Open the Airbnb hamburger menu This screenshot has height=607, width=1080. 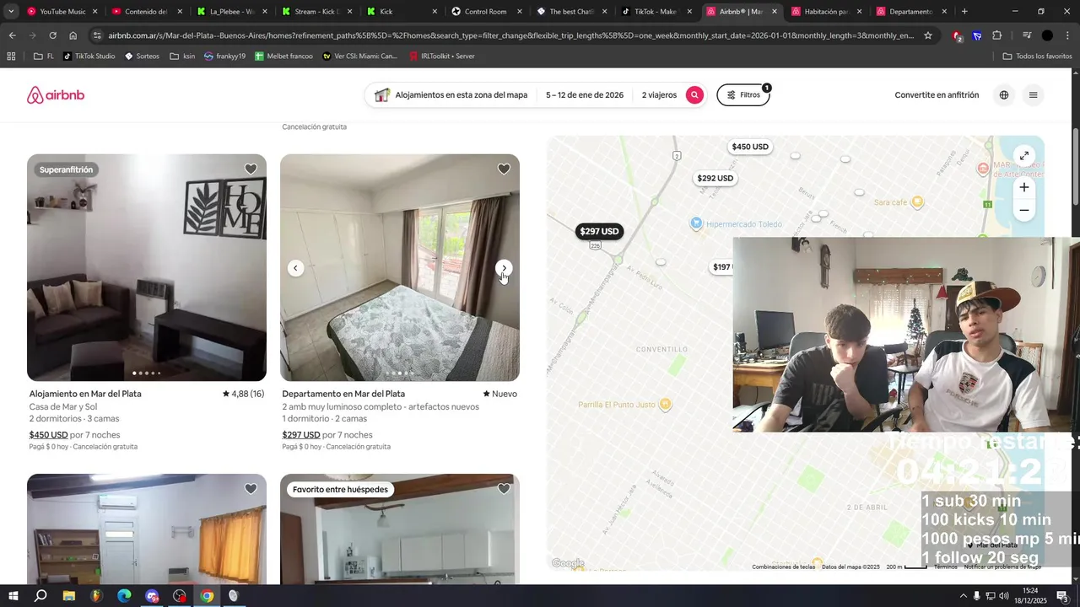(1033, 95)
